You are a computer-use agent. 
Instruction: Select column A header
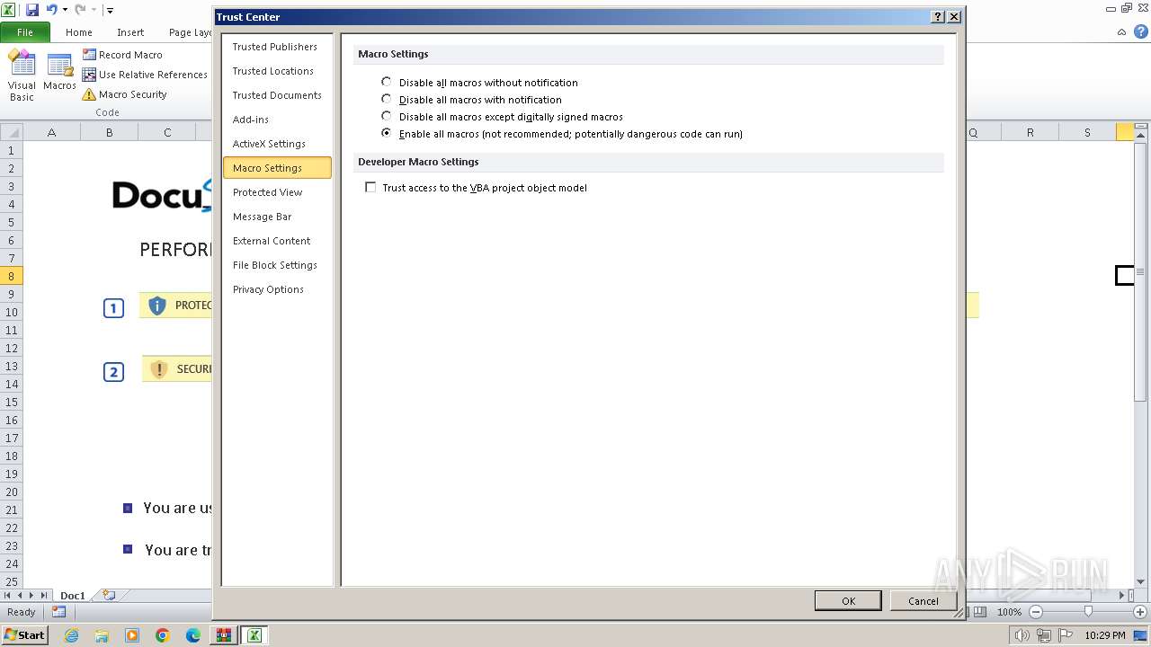(51, 132)
